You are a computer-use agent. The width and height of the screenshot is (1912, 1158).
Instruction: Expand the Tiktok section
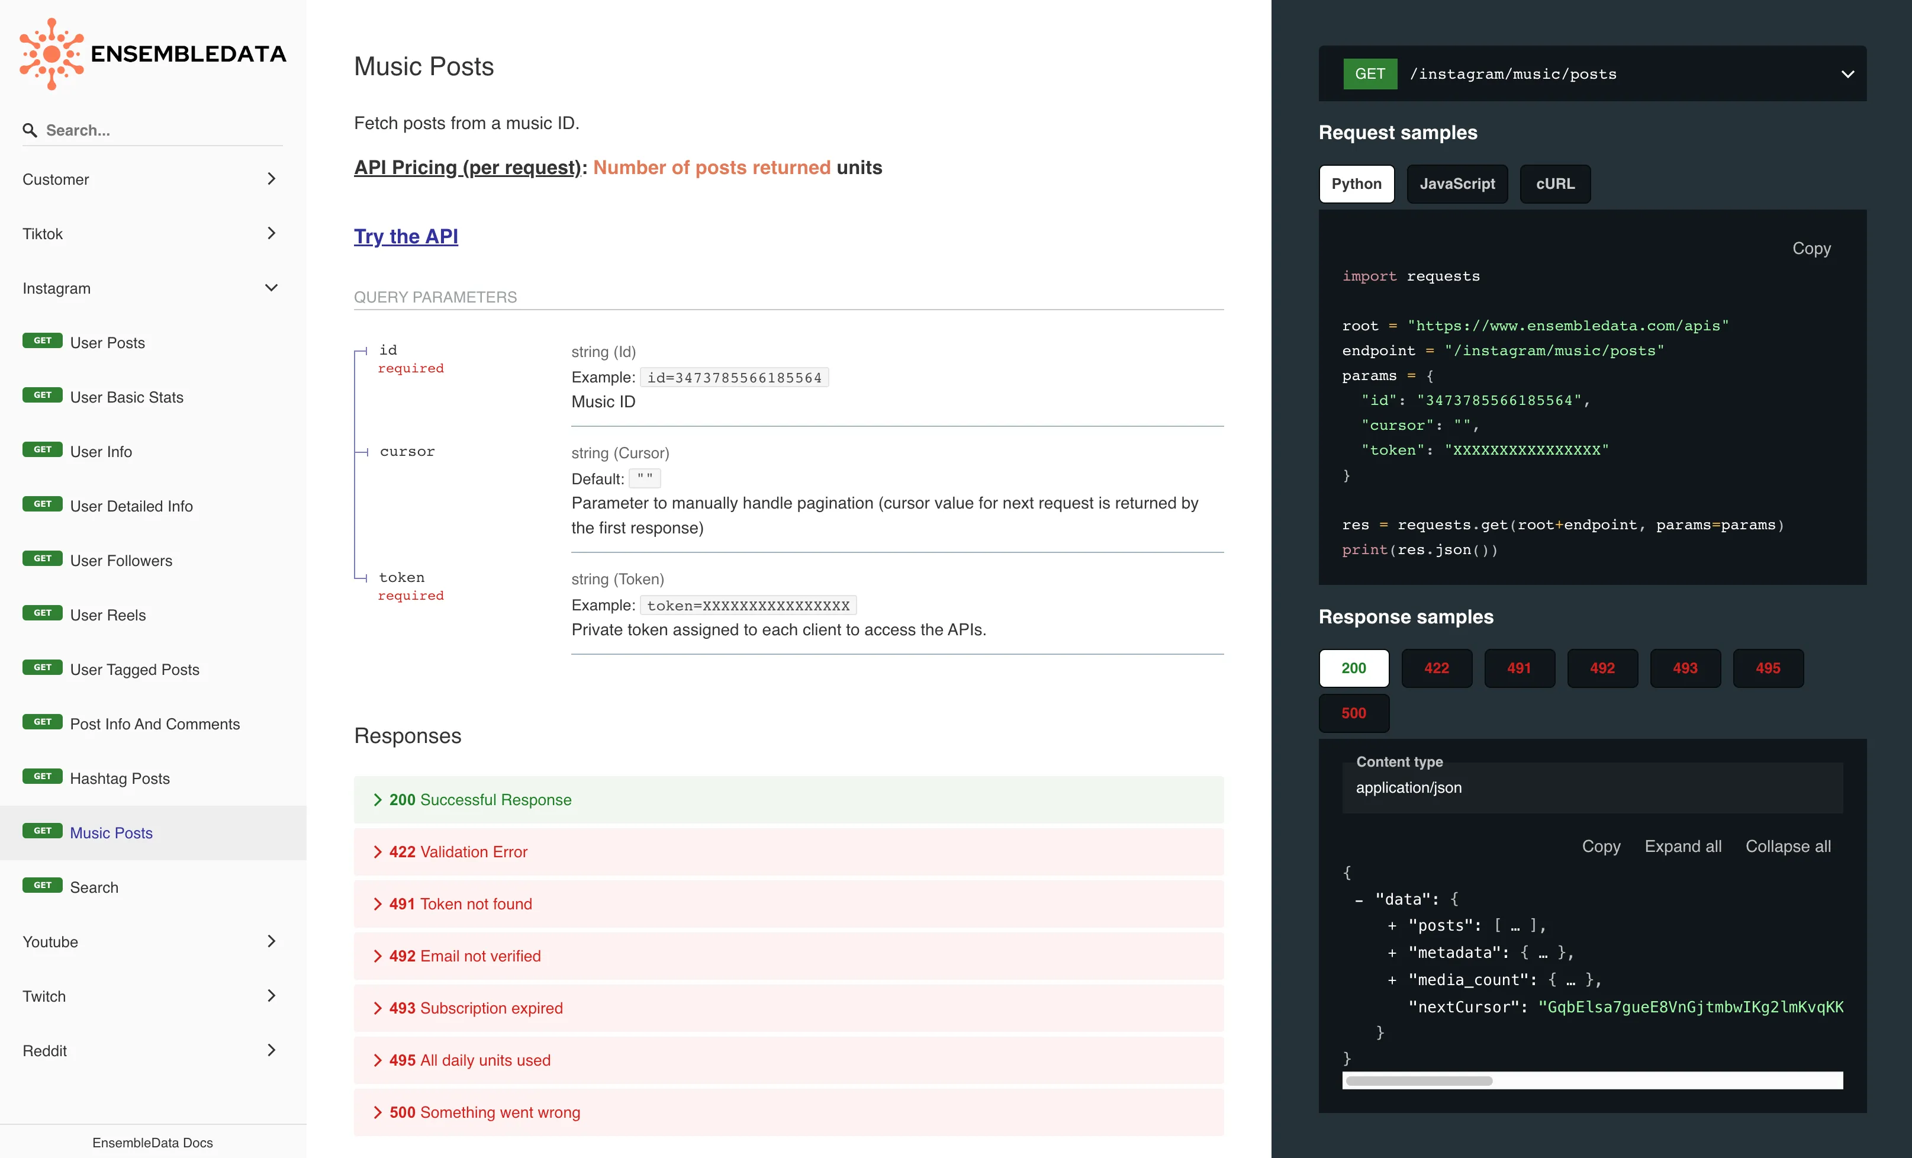tap(153, 234)
